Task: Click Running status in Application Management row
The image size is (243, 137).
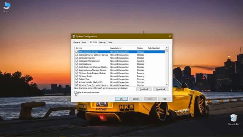Action: pyautogui.click(x=140, y=61)
